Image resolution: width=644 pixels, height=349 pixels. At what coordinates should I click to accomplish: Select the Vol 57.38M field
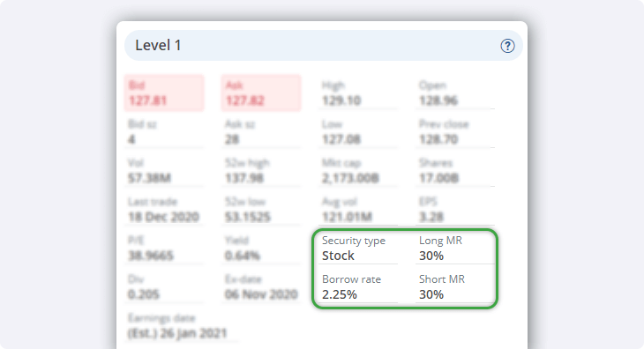pyautogui.click(x=164, y=171)
